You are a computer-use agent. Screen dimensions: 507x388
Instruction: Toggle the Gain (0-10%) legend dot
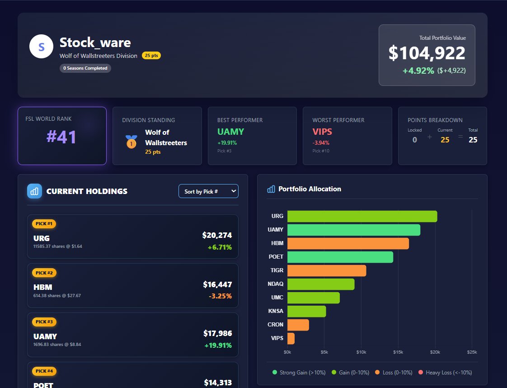click(334, 373)
